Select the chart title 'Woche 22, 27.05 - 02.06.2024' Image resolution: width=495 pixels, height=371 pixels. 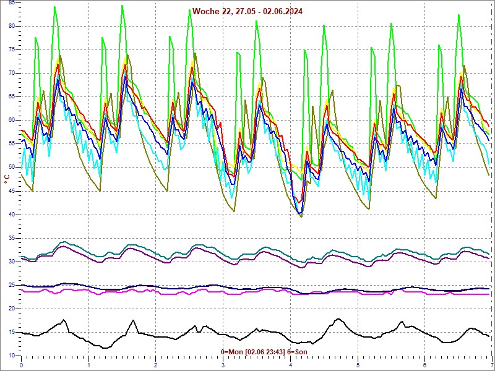[x=247, y=11]
